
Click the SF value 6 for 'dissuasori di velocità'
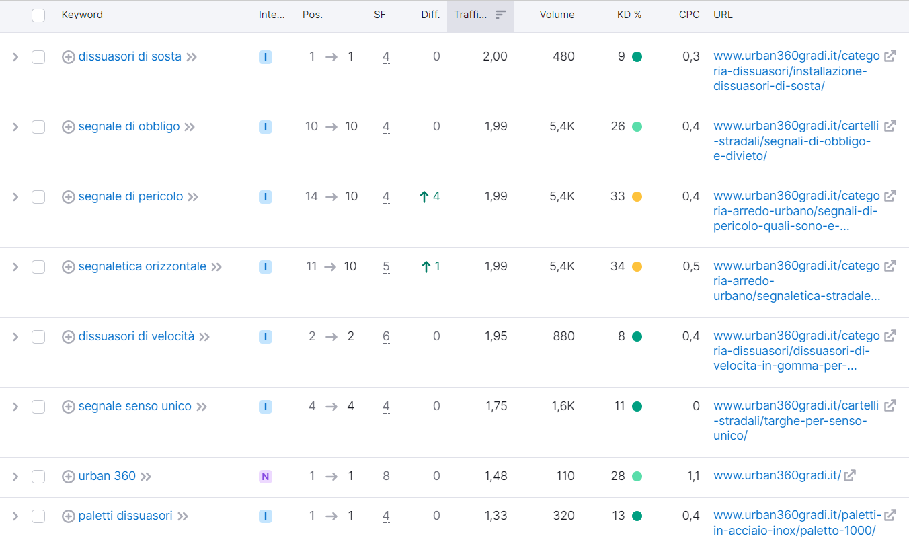pyautogui.click(x=386, y=337)
